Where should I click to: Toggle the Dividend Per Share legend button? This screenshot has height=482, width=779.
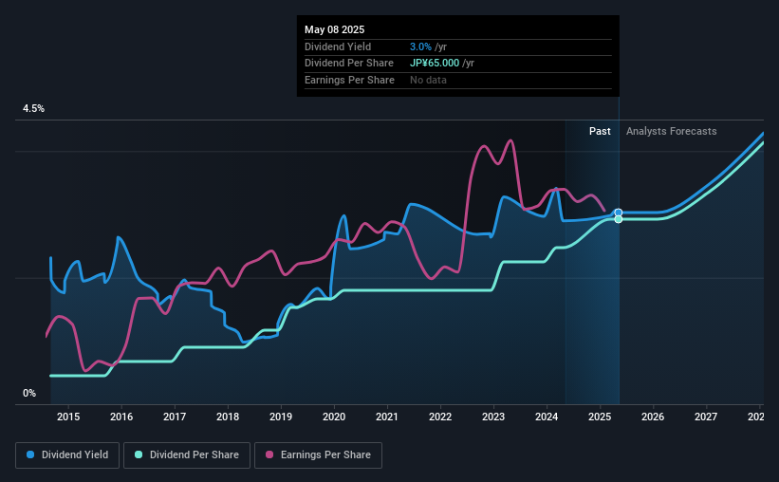tap(187, 455)
